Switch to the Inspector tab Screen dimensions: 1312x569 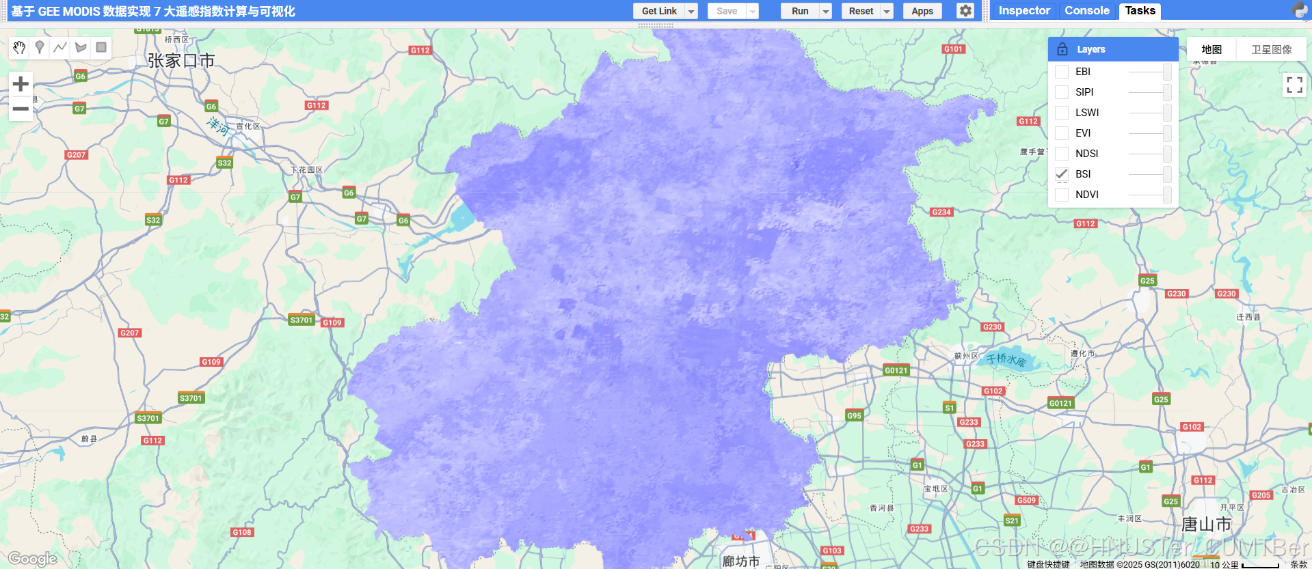point(1023,11)
